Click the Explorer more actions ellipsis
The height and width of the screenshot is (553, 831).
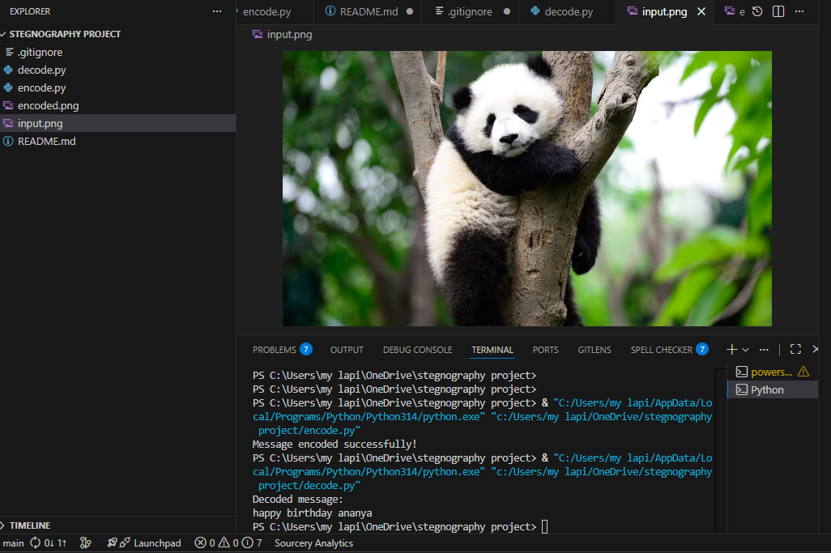(216, 11)
